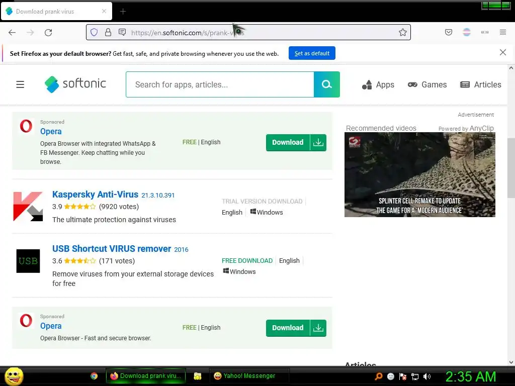Click TRIAL VERSION DOWNLOAD for Kaspersky
The height and width of the screenshot is (386, 515).
point(262,201)
